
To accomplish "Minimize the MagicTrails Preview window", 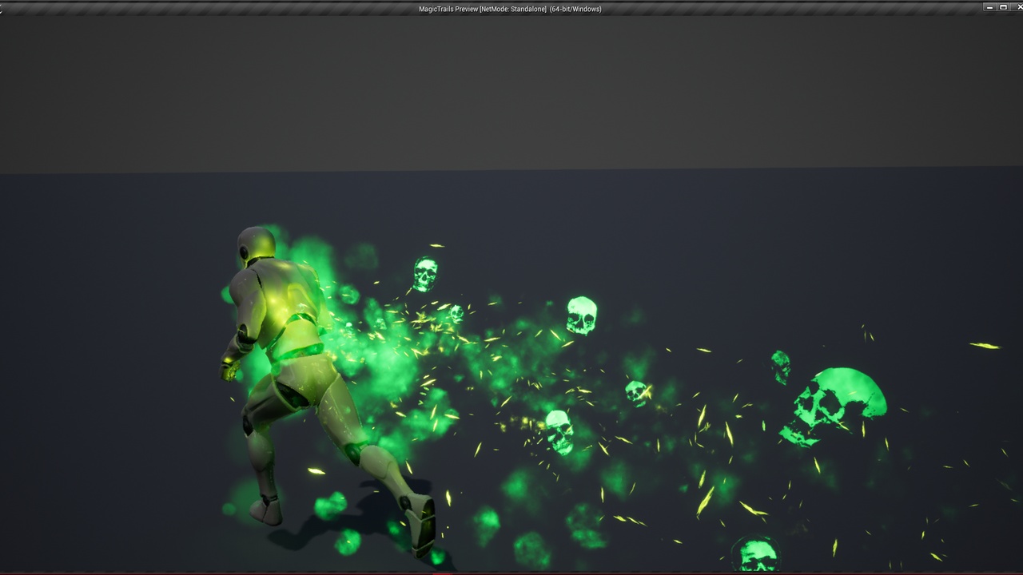I will pos(989,7).
